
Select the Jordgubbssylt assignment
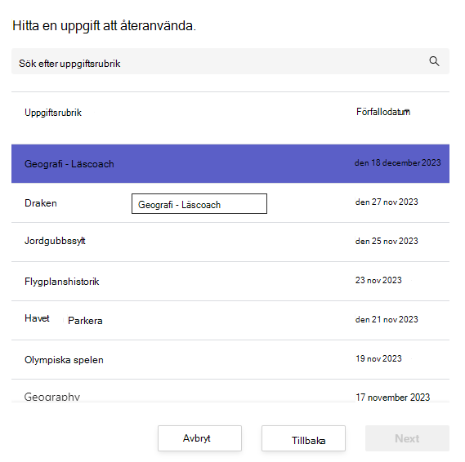(x=230, y=242)
